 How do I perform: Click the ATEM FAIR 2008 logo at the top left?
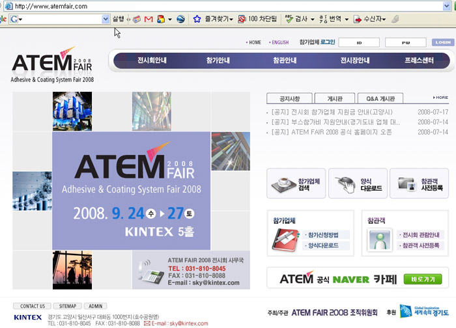(52, 65)
